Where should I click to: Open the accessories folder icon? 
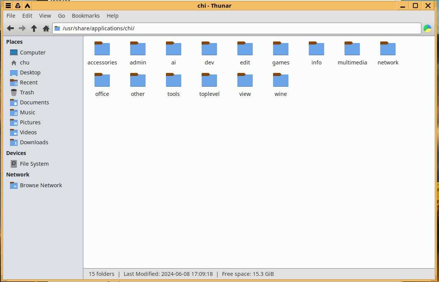click(x=102, y=48)
